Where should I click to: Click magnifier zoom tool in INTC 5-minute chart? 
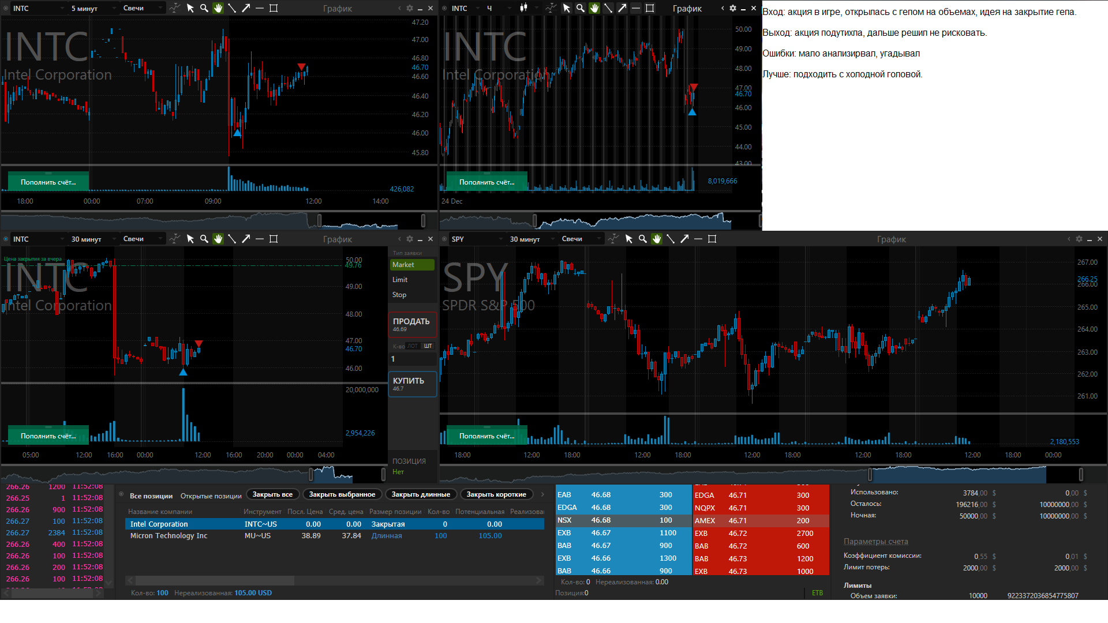[204, 8]
